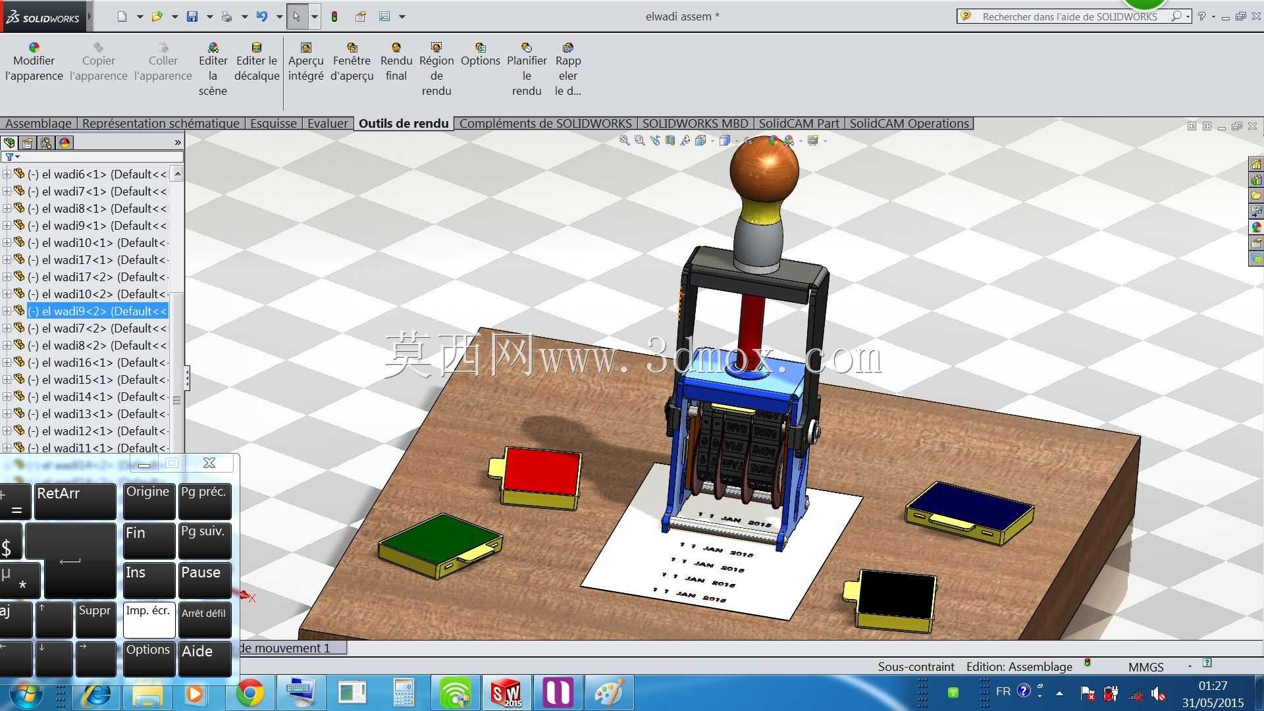1264x711 pixels.
Task: Click the Open file icon
Action: (x=157, y=16)
